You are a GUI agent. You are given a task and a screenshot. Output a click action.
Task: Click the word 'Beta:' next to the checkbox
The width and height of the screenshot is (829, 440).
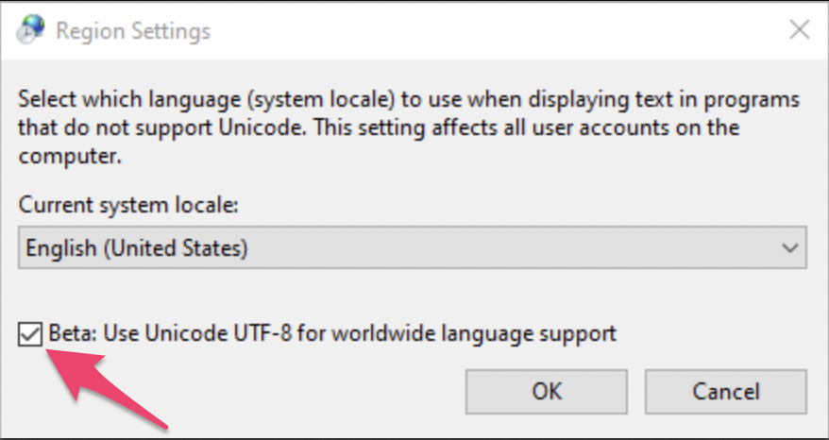pyautogui.click(x=70, y=333)
